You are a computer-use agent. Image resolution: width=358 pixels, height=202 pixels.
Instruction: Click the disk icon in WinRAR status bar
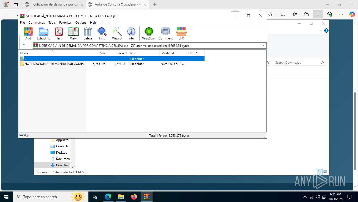pyautogui.click(x=21, y=135)
